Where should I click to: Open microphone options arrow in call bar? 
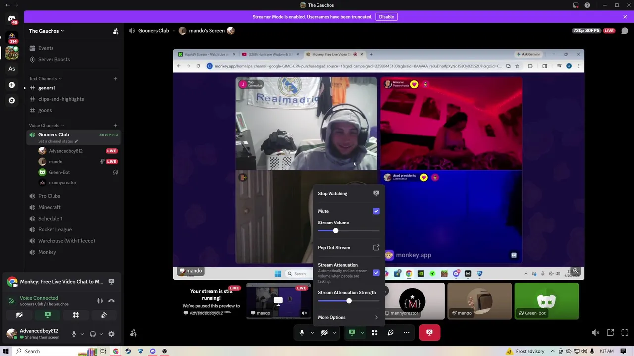[312, 333]
